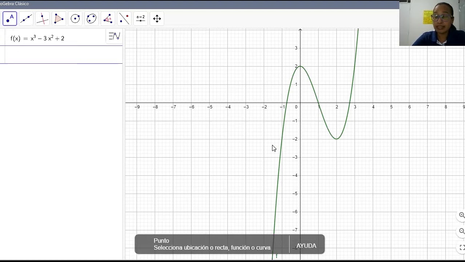The height and width of the screenshot is (262, 465).
Task: Open the algebra view style bar toggle
Action: click(x=114, y=36)
